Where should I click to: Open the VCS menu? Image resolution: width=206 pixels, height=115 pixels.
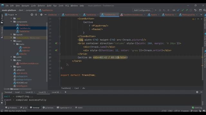[x=67, y=6]
